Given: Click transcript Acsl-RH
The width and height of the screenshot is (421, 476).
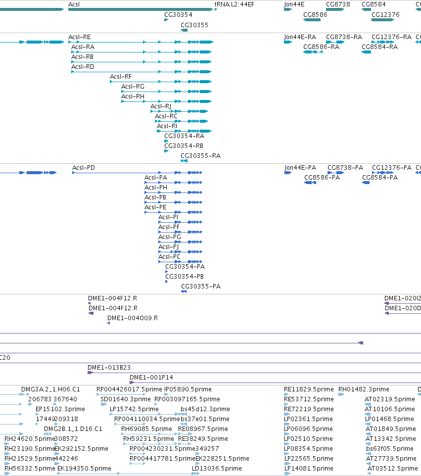Looking at the screenshot, I should click(133, 96).
